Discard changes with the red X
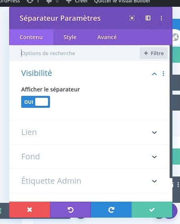The image size is (180, 224). [x=30, y=210]
